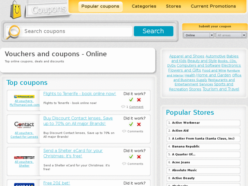Image resolution: width=248 pixels, height=186 pixels.
Task: Click the Contact for Lenses logo
Action: click(x=24, y=125)
